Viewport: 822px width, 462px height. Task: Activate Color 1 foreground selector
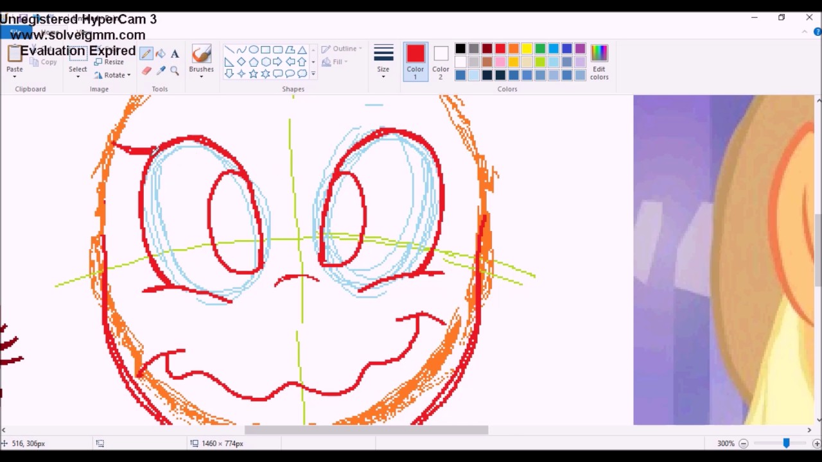415,62
